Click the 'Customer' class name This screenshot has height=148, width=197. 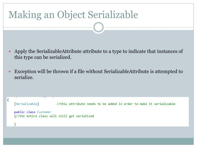tap(44, 112)
